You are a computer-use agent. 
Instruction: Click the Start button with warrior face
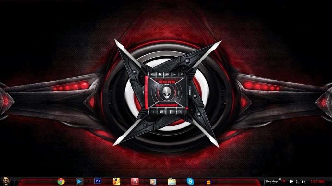coord(6,181)
